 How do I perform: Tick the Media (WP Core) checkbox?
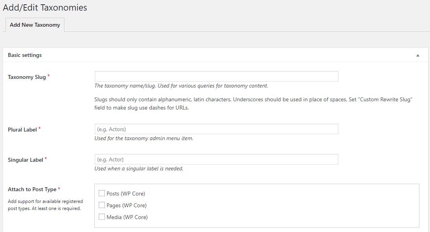coord(102,217)
